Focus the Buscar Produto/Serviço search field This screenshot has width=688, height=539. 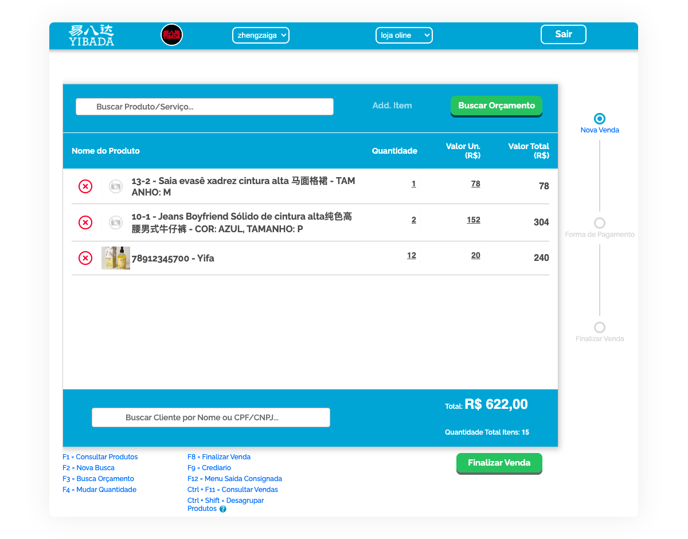[205, 107]
